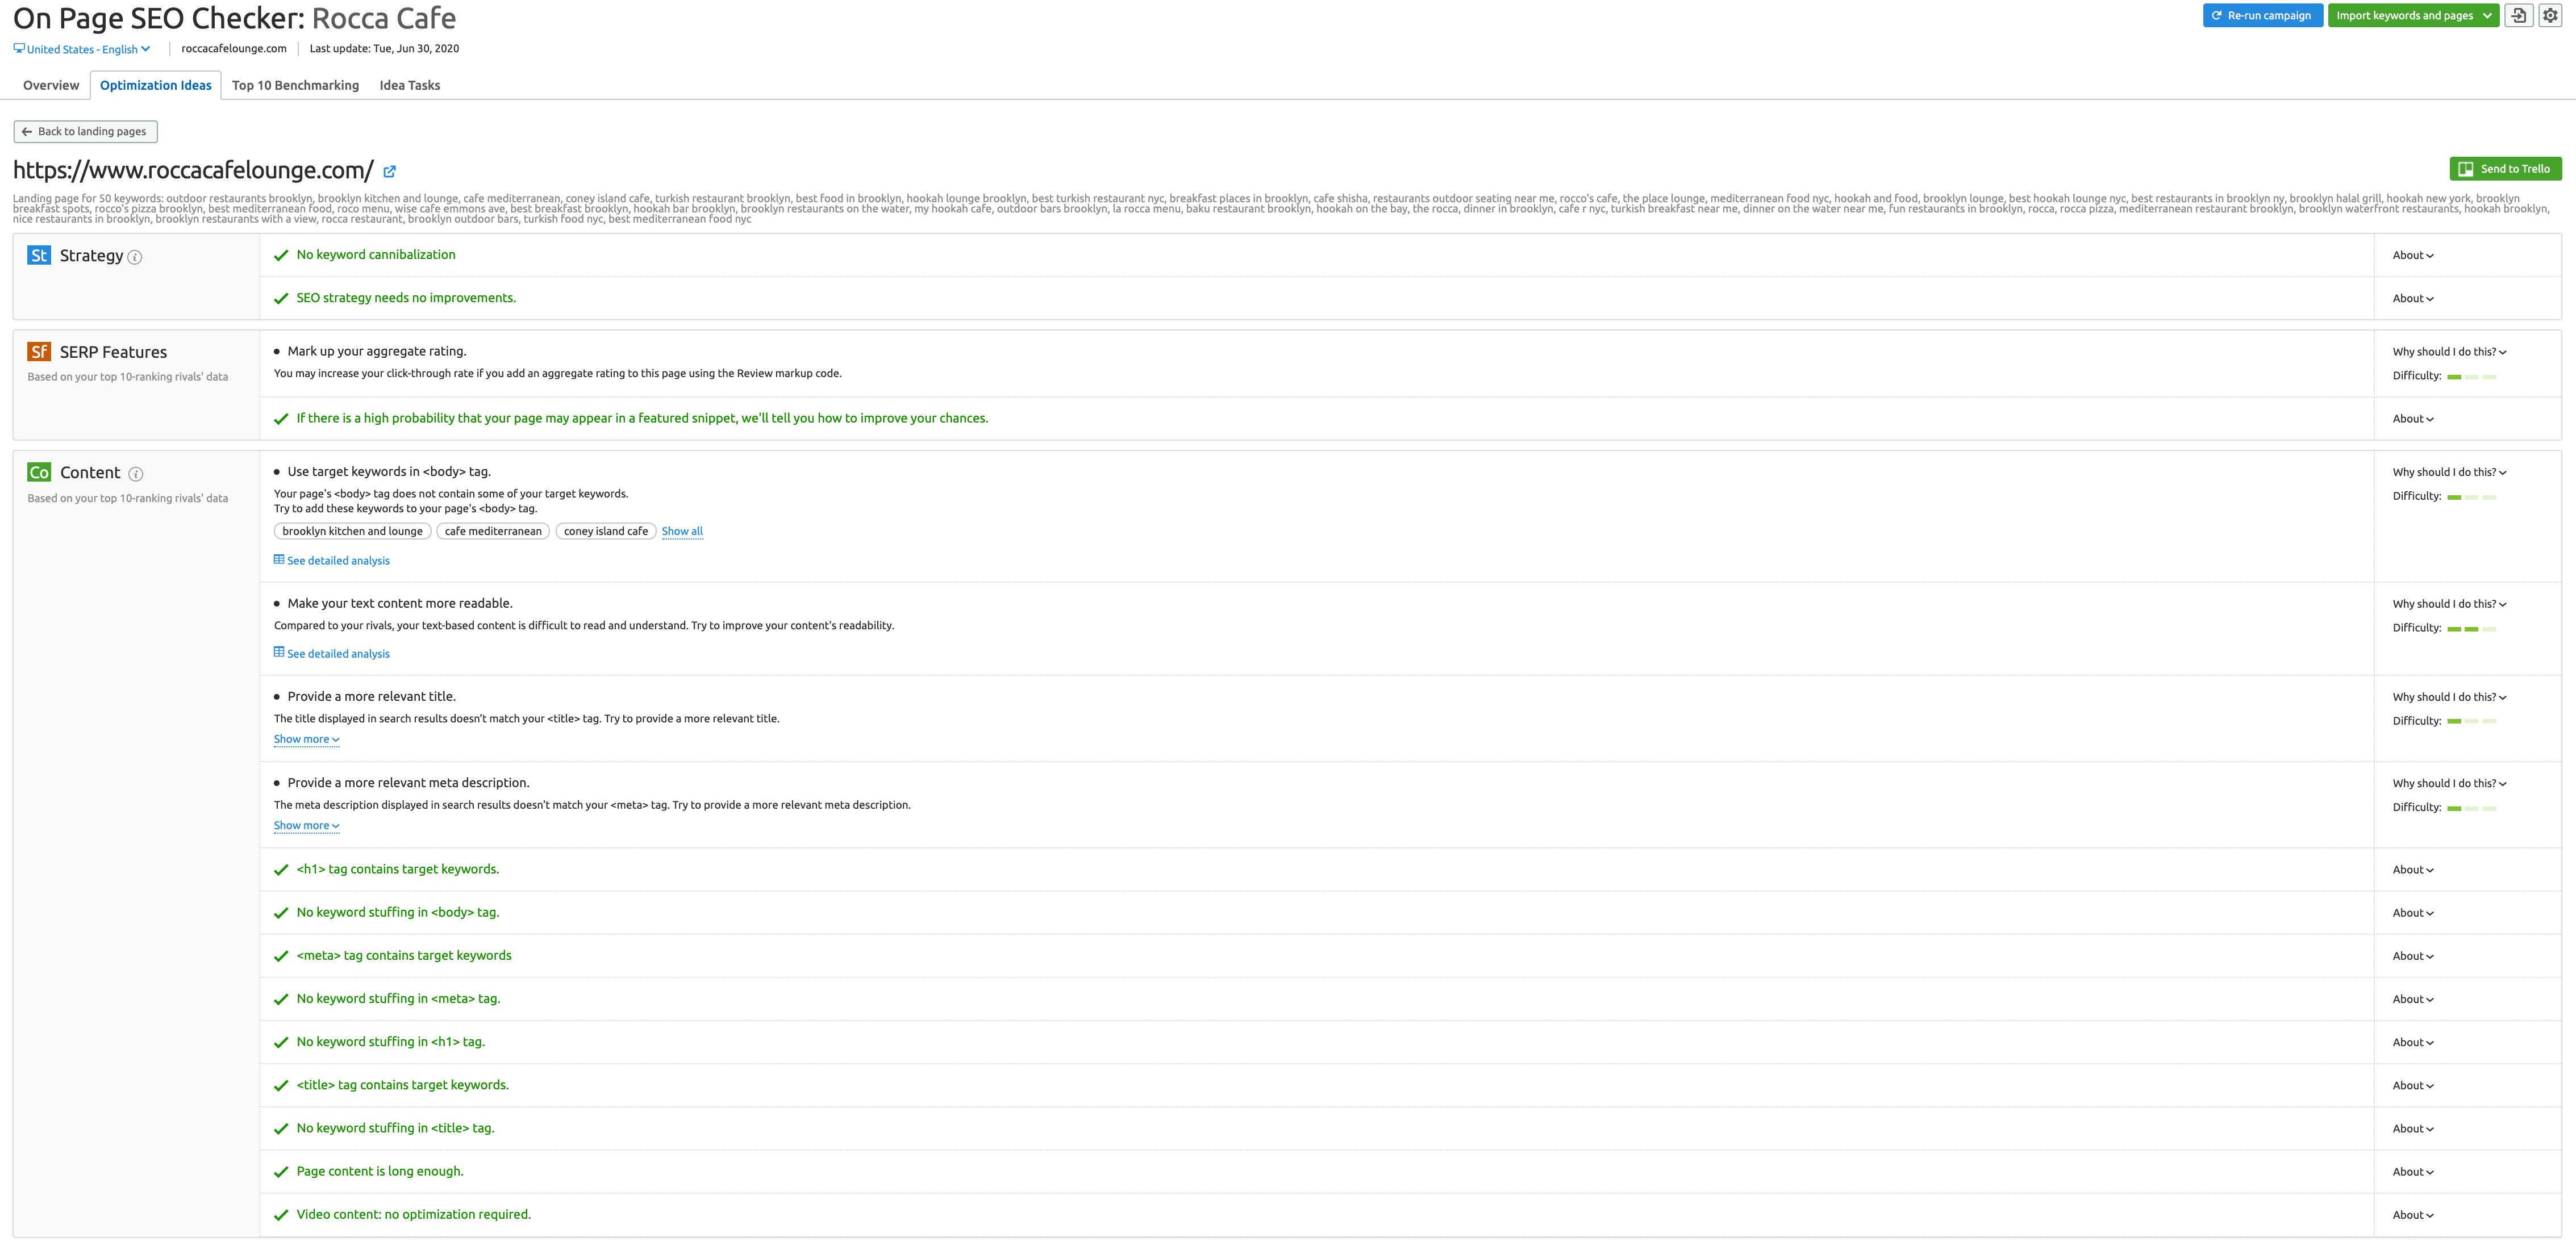Expand About for No keyword stuffing in <h1> tag
This screenshot has height=1246, width=2576.
[2413, 1043]
